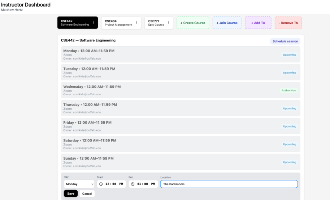Focus the Location field with The Backrooms
The image size is (330, 200).
click(x=229, y=184)
